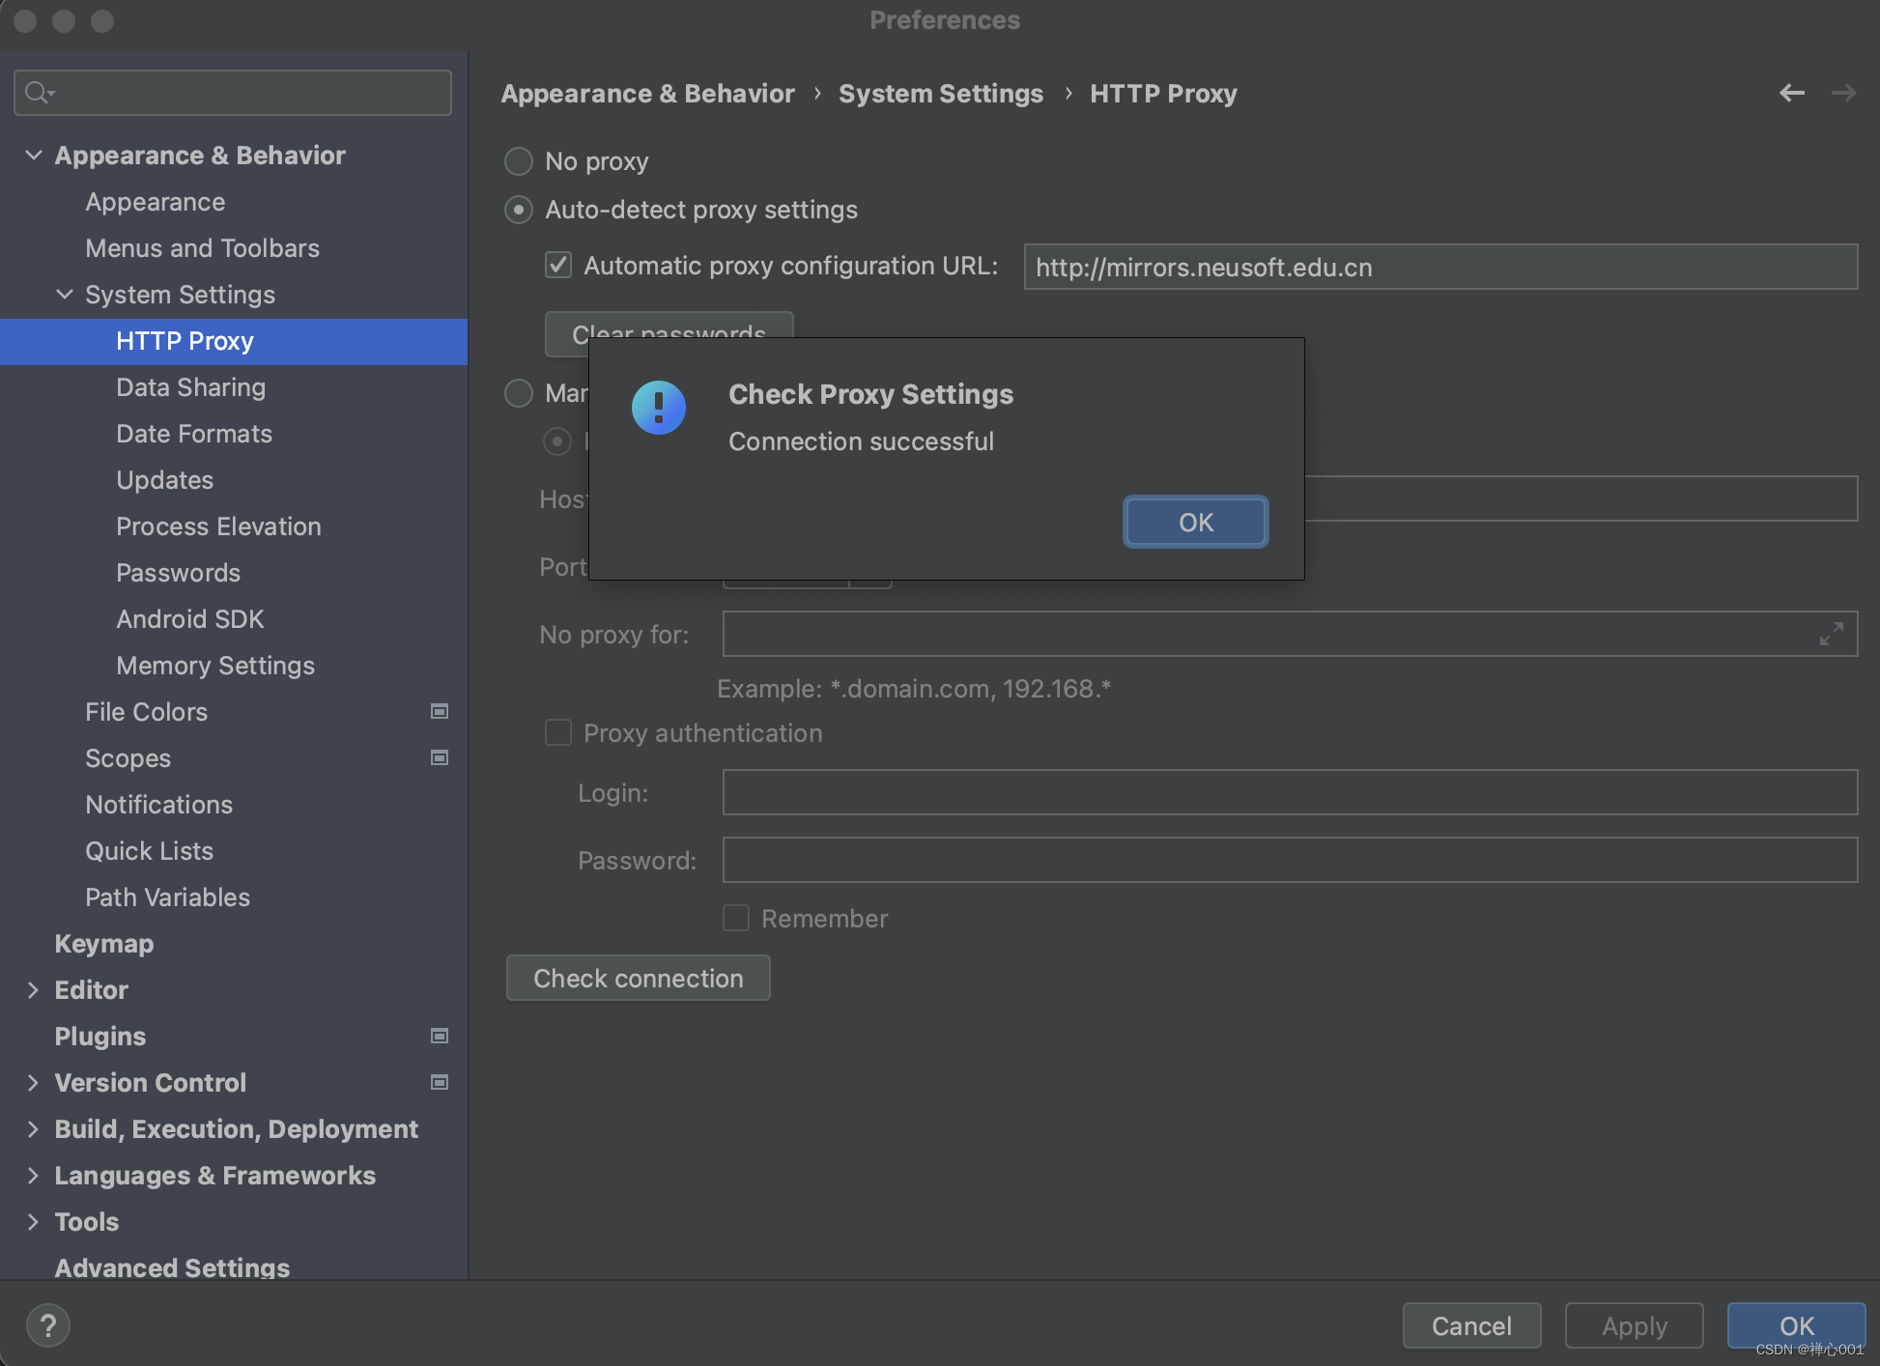Click the Apply button

point(1635,1325)
